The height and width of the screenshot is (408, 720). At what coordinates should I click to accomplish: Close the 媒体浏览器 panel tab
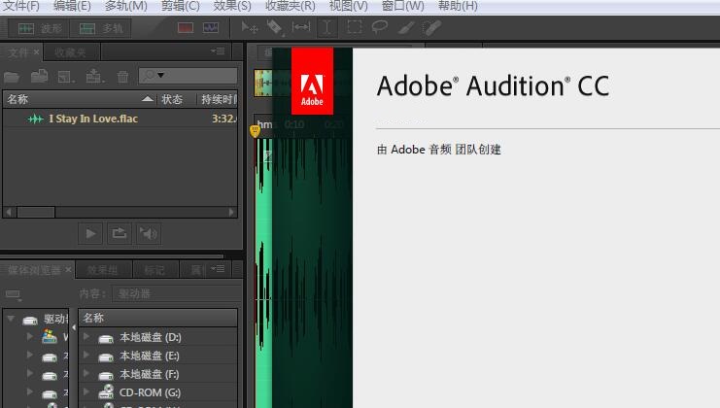(68, 269)
